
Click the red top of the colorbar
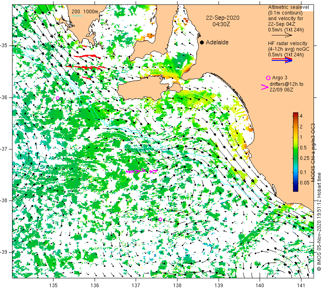click(295, 114)
